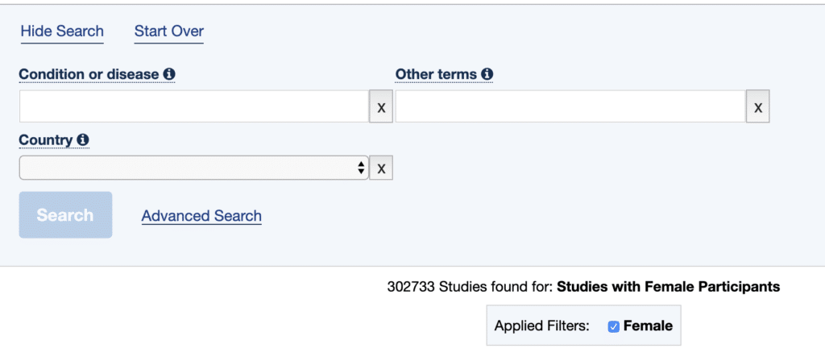Focus the Condition or disease text box

pos(194,106)
